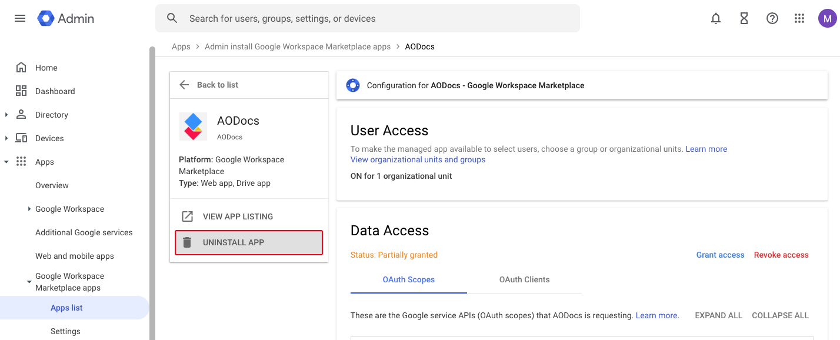The height and width of the screenshot is (340, 840).
Task: Click the Home house icon
Action: click(21, 68)
